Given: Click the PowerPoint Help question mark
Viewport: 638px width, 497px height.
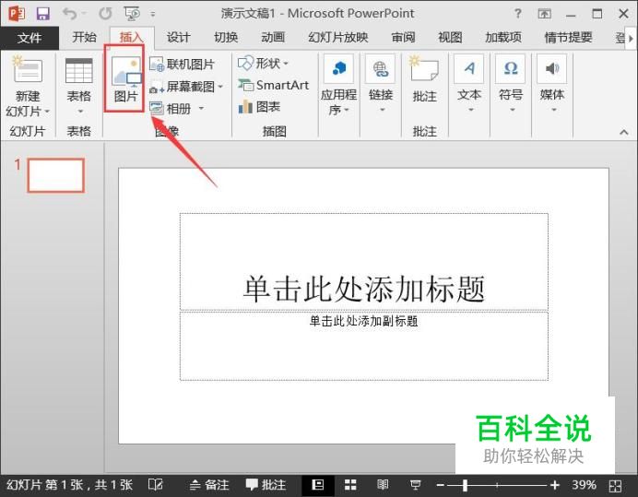Looking at the screenshot, I should point(517,14).
